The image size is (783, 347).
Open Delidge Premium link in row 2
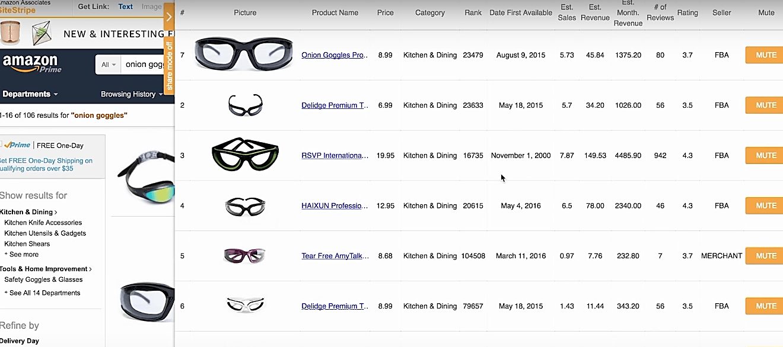pos(335,105)
